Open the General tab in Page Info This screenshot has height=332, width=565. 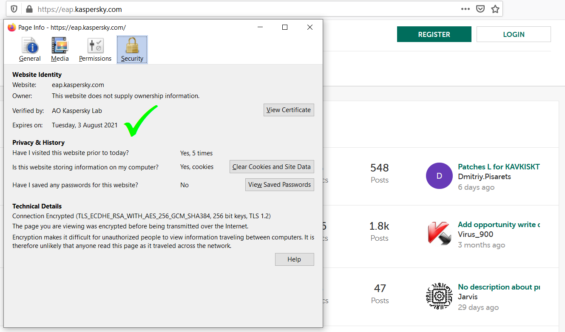click(30, 50)
